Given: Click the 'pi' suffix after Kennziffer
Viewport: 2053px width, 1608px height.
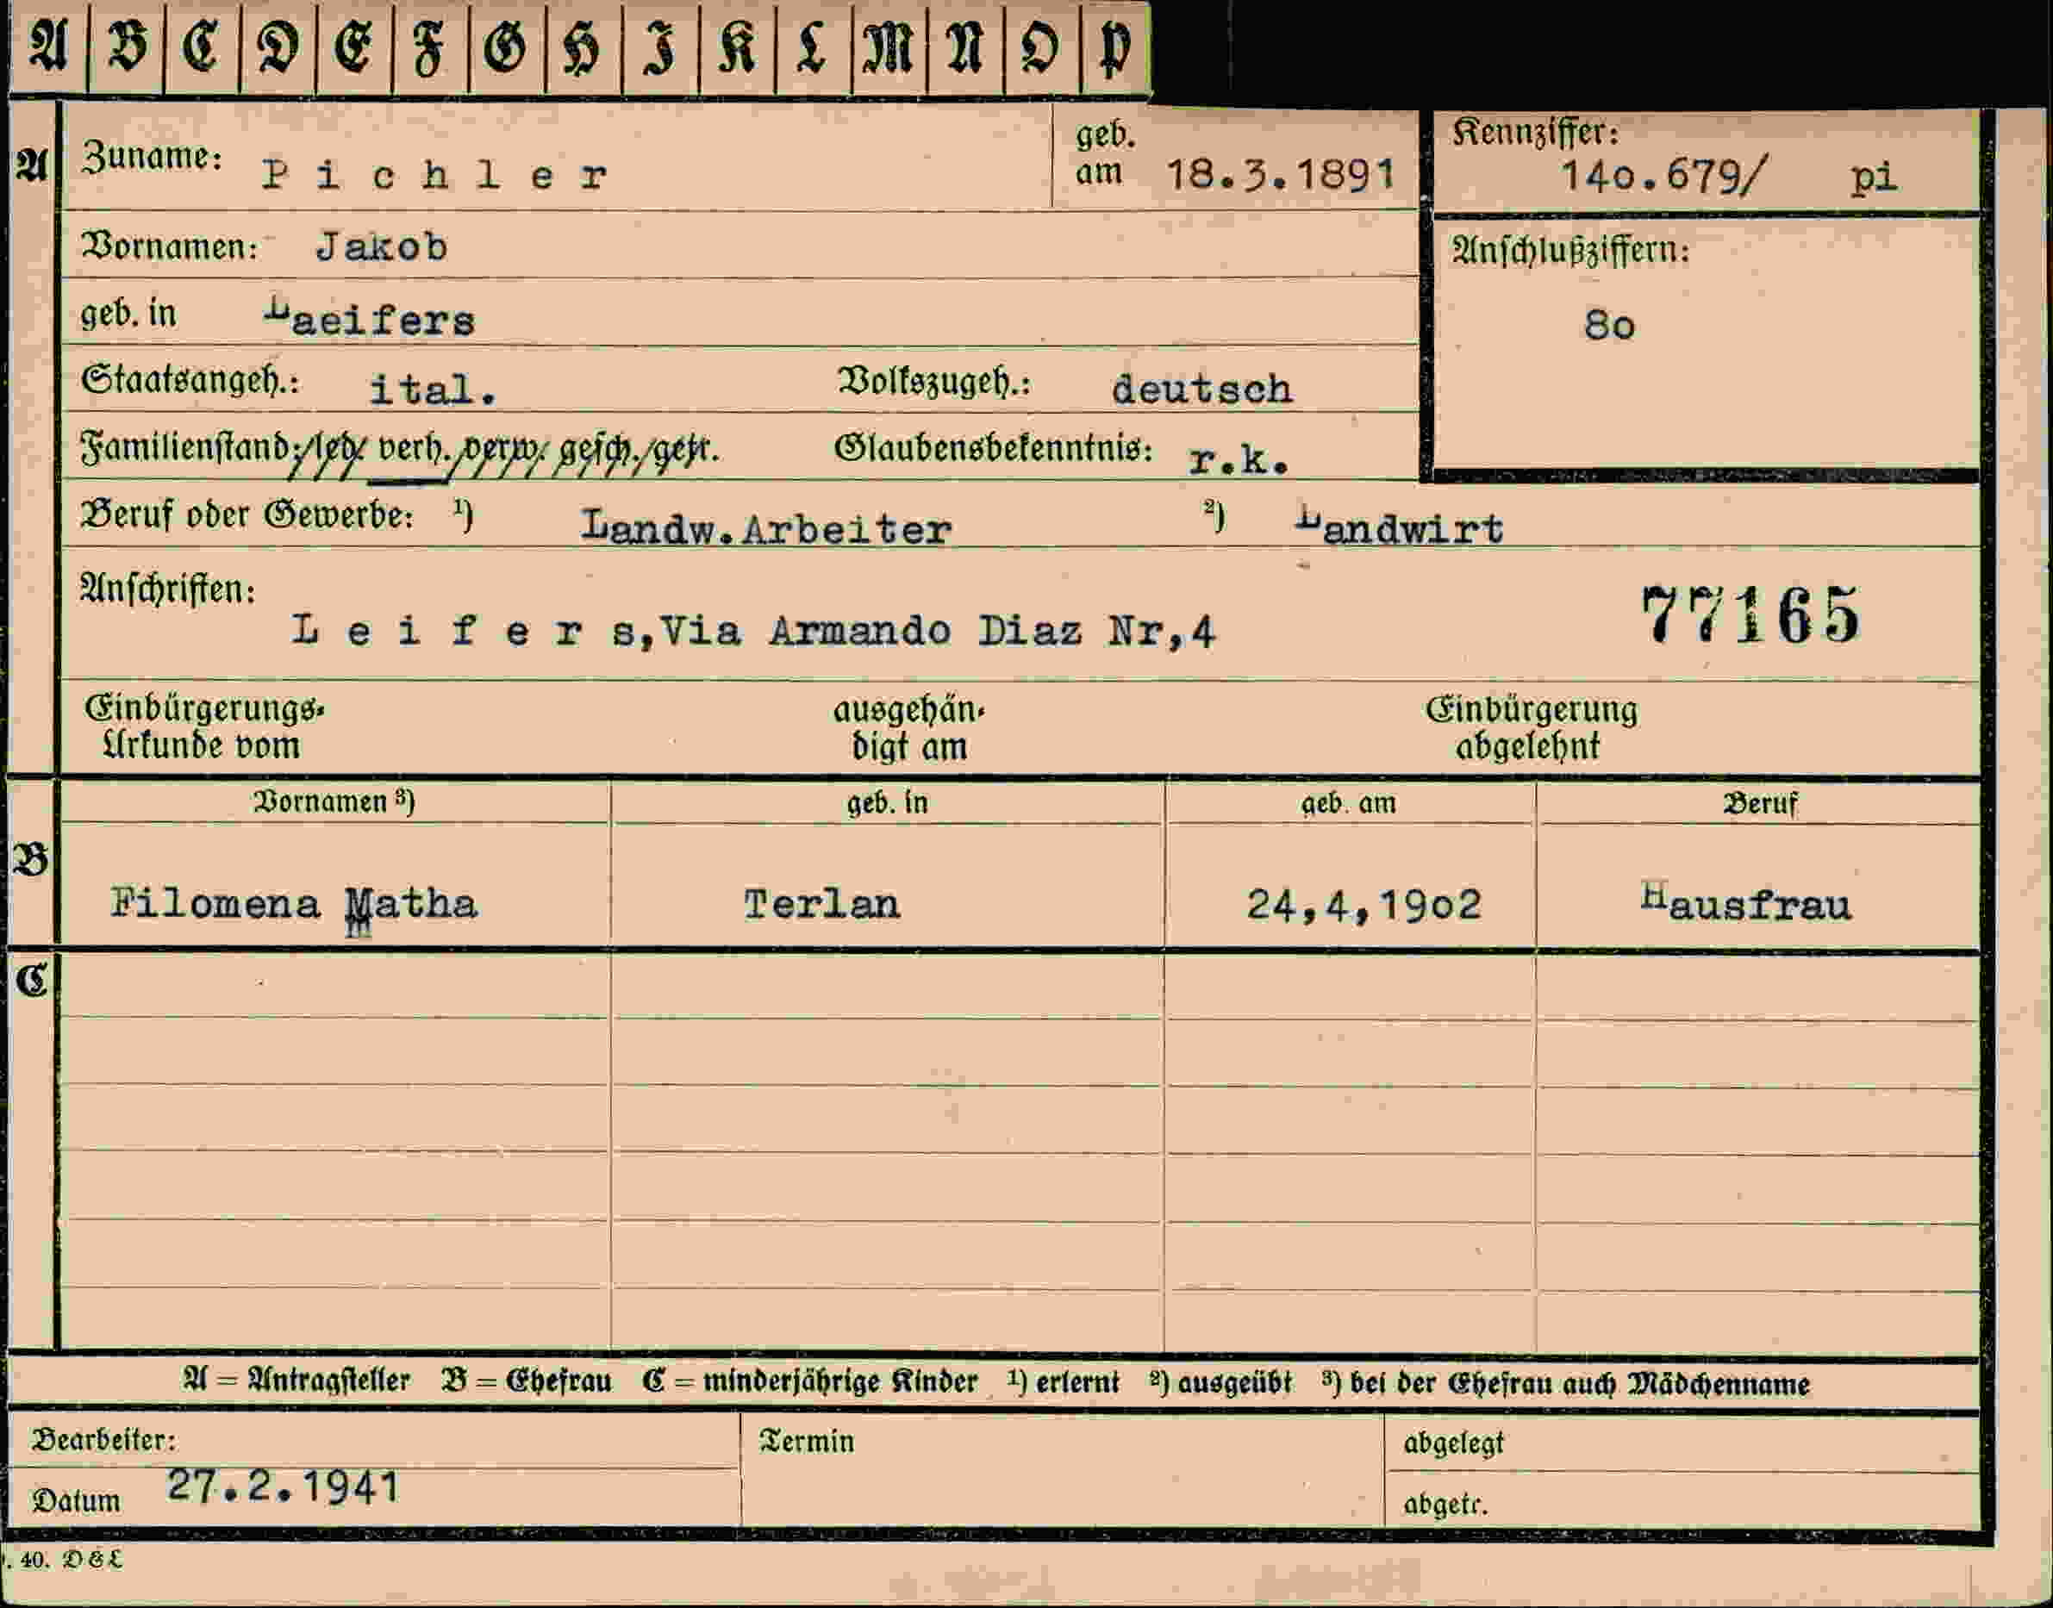Looking at the screenshot, I should [x=1873, y=178].
